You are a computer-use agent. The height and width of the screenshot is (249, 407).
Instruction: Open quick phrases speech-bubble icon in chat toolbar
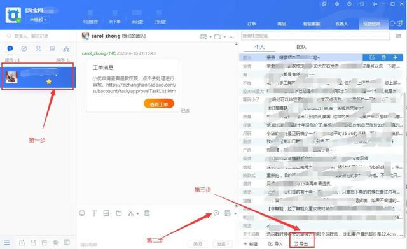pyautogui.click(x=216, y=213)
